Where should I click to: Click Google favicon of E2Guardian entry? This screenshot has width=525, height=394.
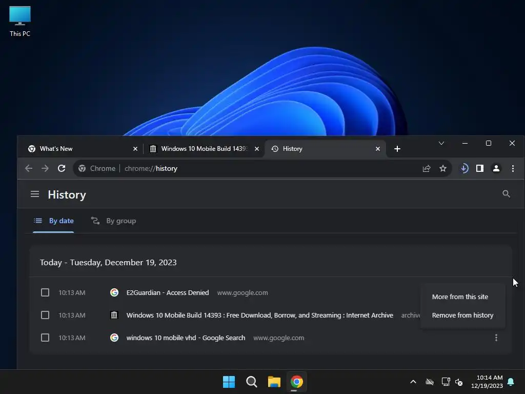coord(114,292)
